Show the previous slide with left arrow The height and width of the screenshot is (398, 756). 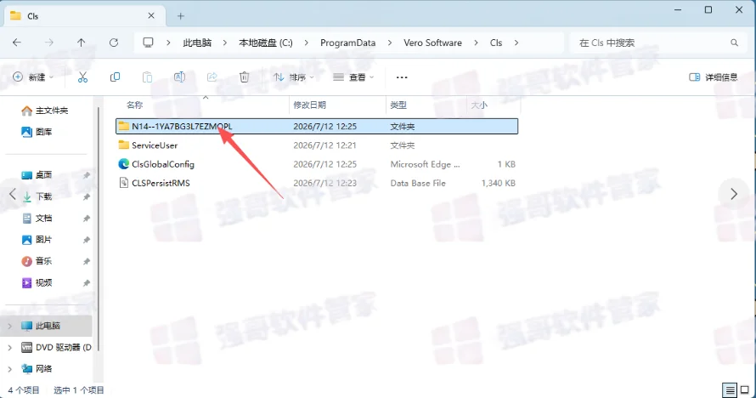click(x=13, y=195)
